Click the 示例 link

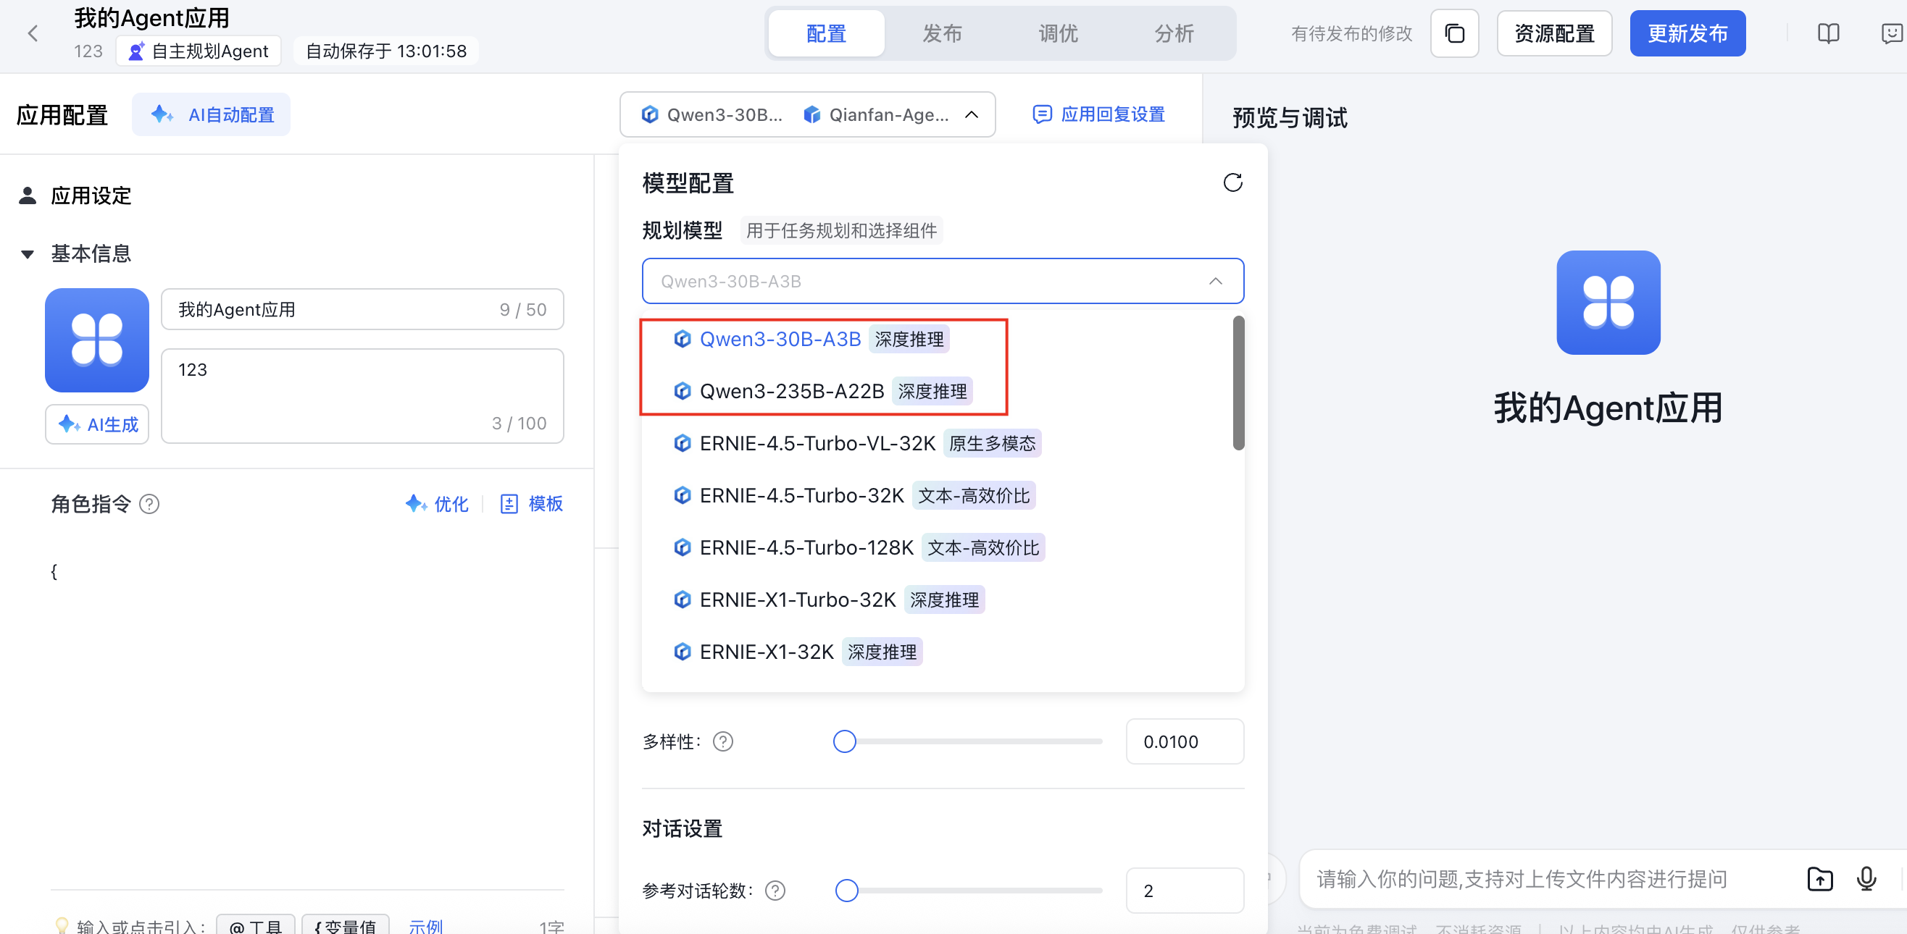(x=426, y=926)
